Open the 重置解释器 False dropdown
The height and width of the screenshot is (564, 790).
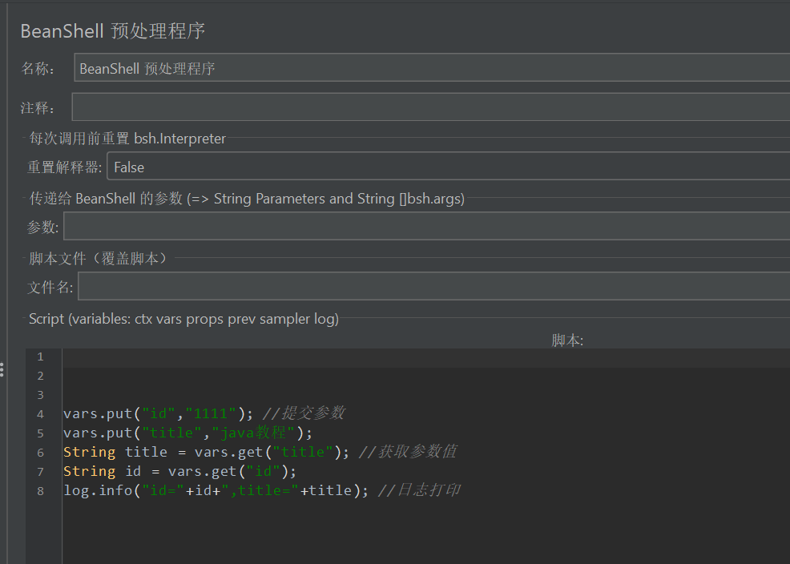click(x=449, y=166)
